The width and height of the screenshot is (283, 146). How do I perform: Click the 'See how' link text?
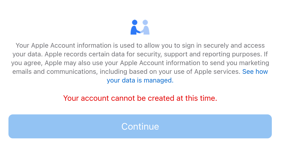tap(255, 72)
